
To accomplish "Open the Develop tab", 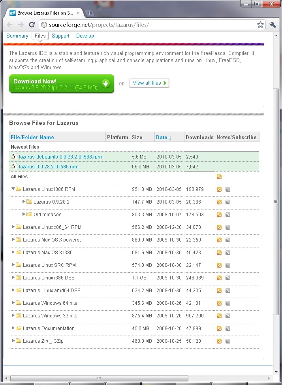I will click(x=85, y=36).
